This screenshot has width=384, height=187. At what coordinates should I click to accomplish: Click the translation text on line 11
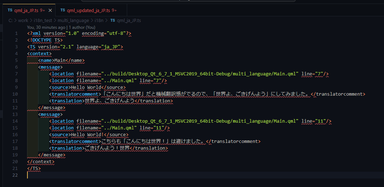[110, 101]
